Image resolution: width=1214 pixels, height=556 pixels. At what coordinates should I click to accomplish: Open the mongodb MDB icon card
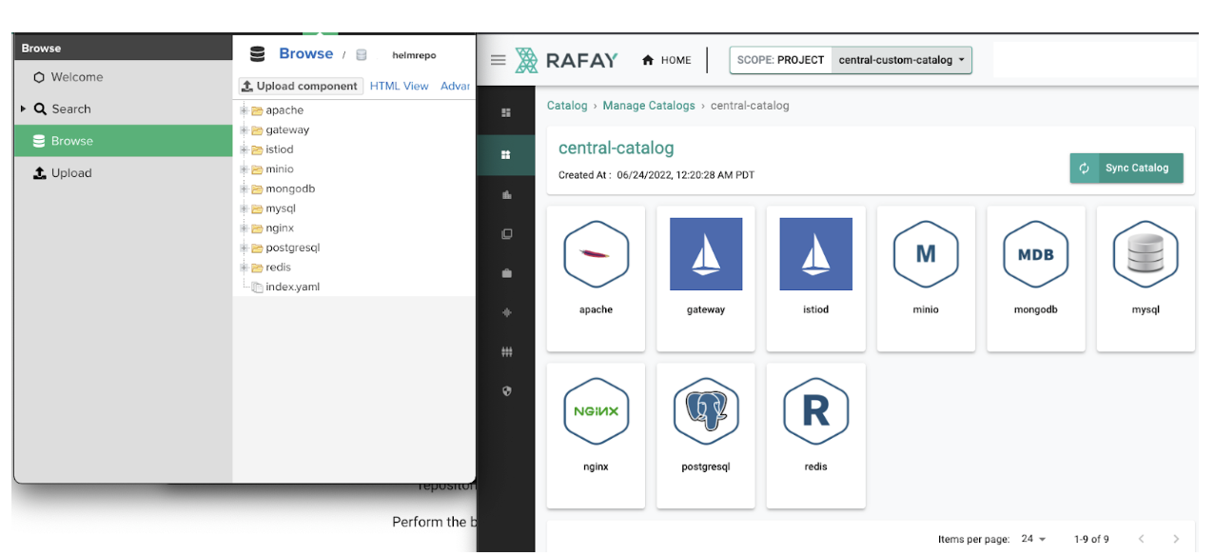(1035, 254)
